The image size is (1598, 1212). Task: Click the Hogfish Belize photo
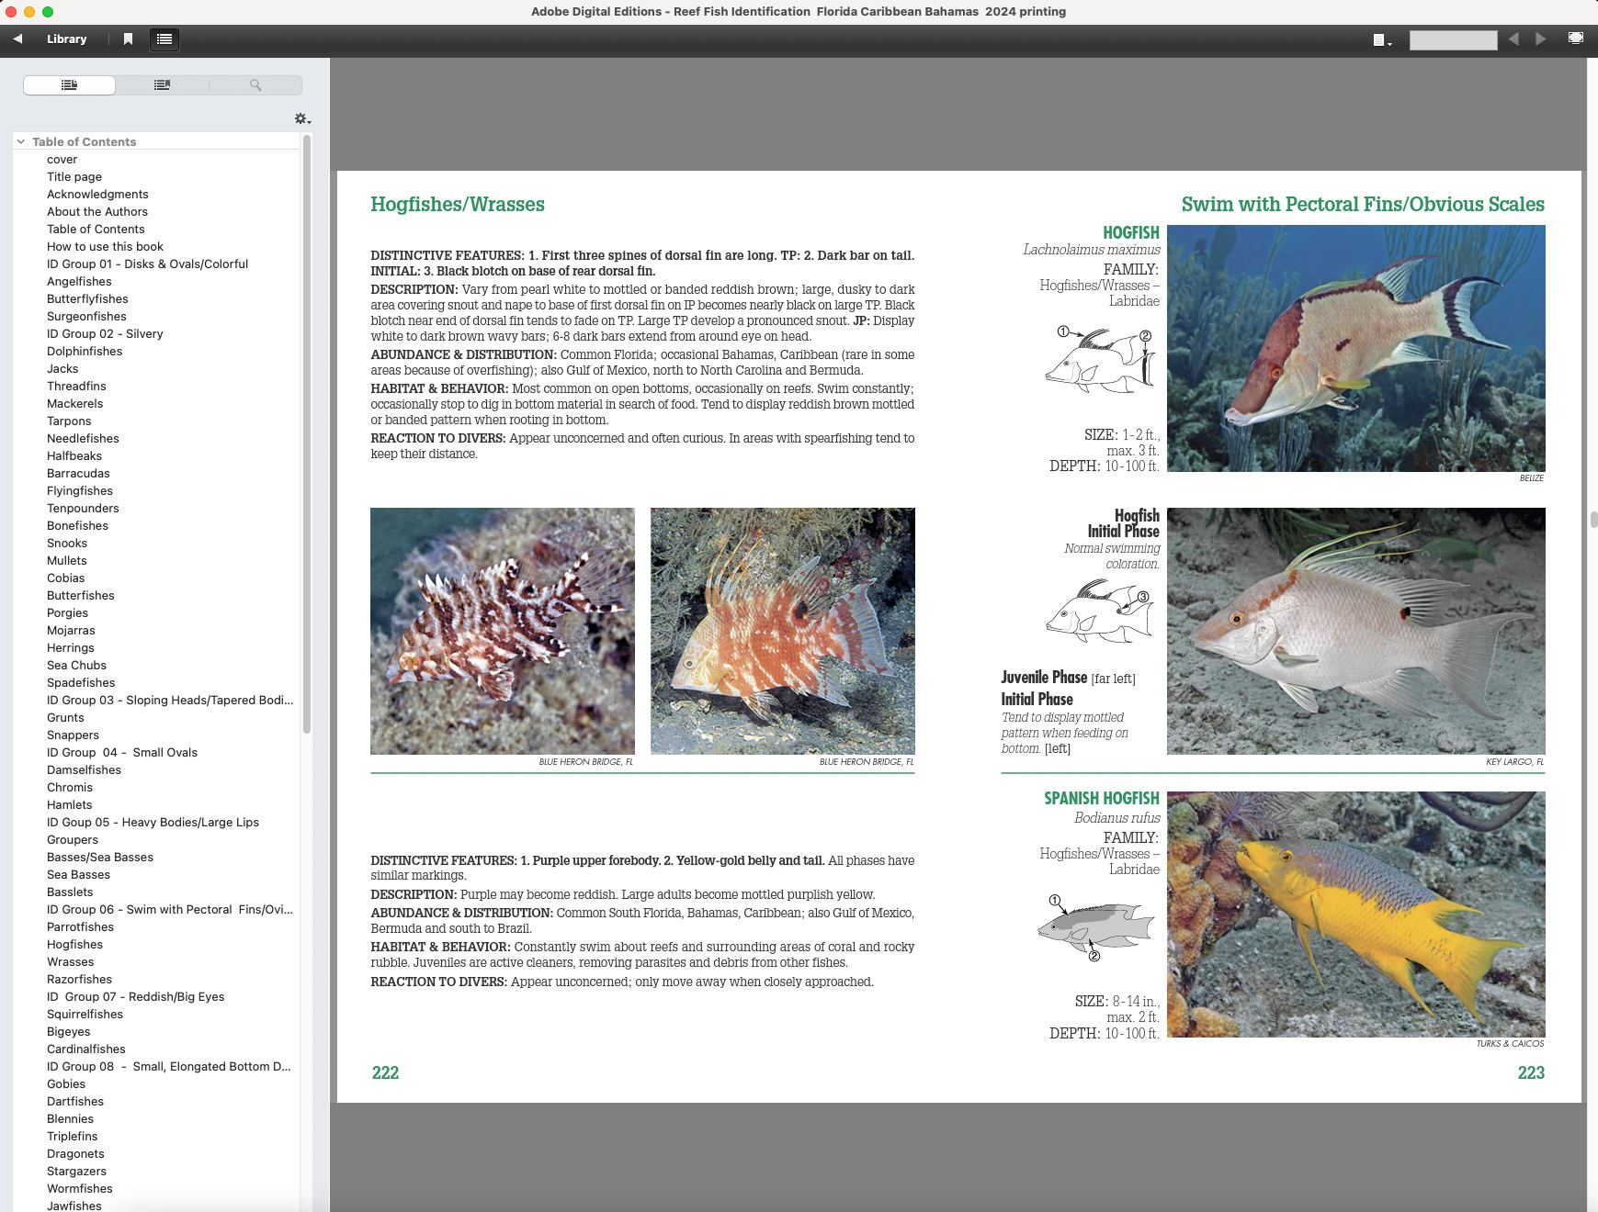[1355, 348]
